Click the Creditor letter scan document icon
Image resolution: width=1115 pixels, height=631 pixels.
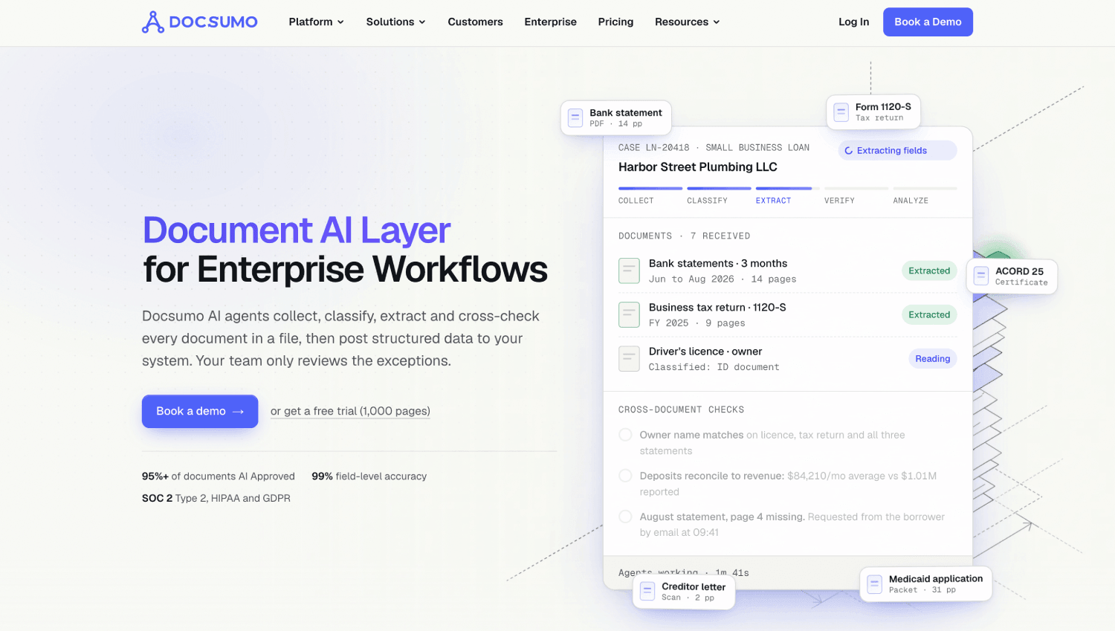coord(647,592)
